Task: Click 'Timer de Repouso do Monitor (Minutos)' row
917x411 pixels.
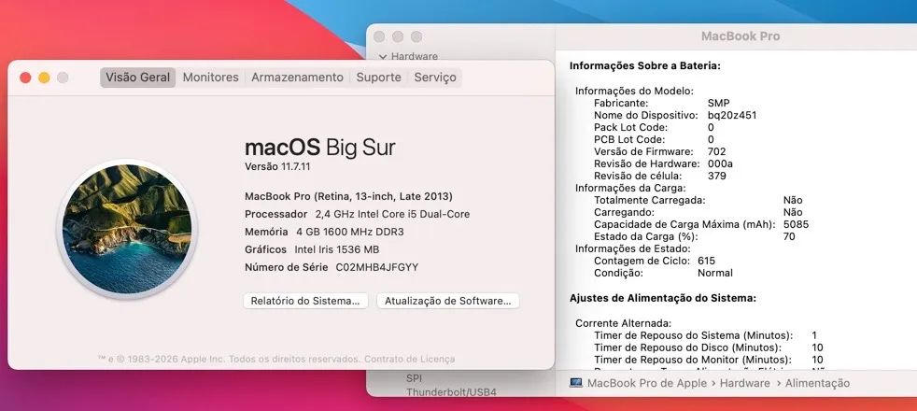Action: (x=708, y=360)
